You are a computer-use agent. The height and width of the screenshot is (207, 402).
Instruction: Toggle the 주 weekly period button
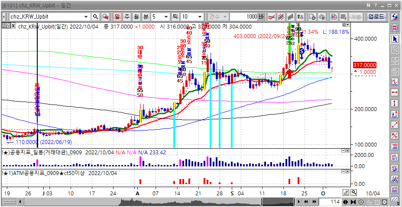tap(126, 17)
